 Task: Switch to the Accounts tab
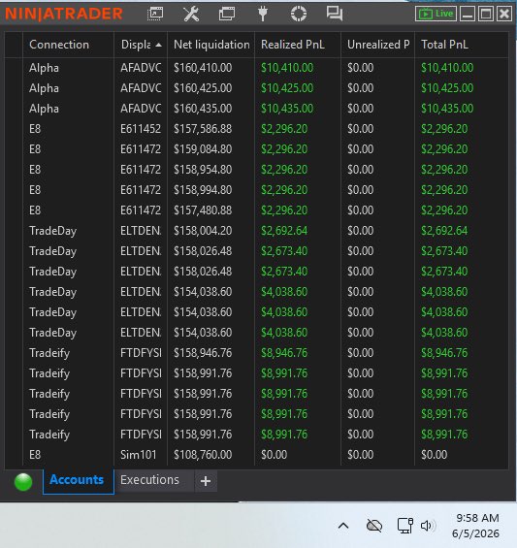79,481
